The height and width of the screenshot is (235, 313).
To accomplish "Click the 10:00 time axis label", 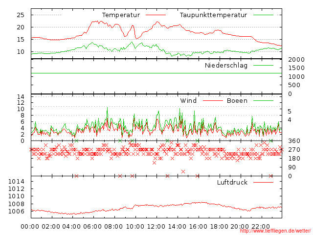I will click(x=135, y=227).
